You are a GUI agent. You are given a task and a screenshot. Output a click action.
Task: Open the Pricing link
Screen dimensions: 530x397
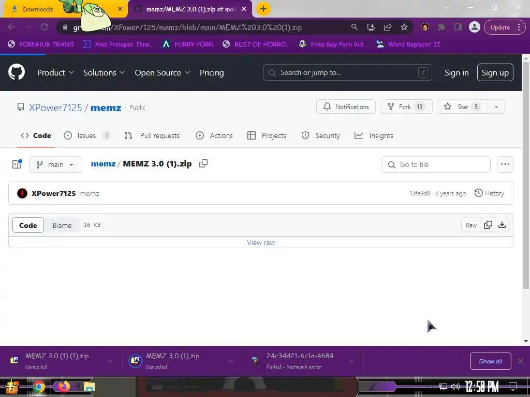pyautogui.click(x=212, y=72)
